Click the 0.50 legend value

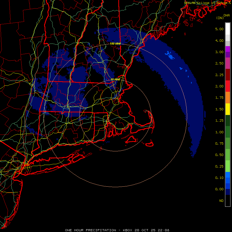pos(219,155)
